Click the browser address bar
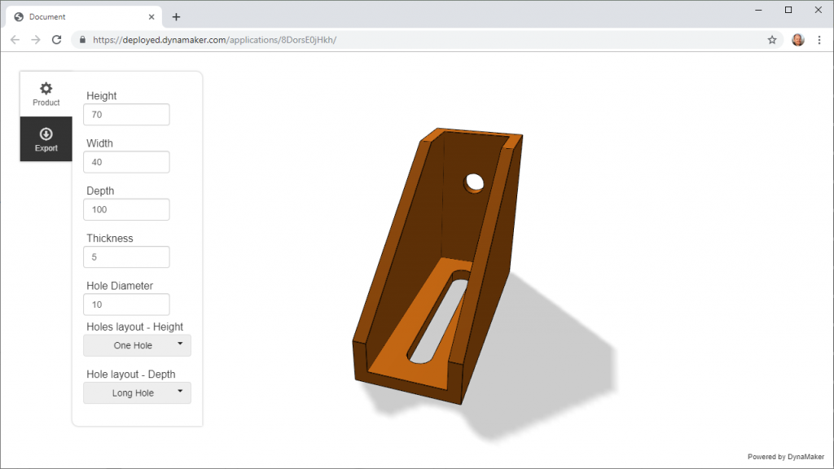 click(x=407, y=39)
